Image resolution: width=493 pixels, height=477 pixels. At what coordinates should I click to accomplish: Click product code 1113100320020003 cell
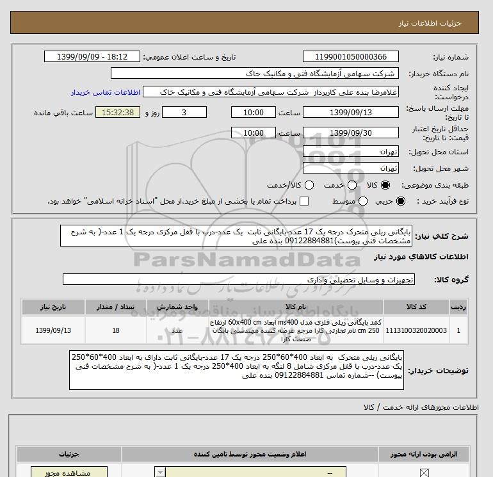[416, 330]
